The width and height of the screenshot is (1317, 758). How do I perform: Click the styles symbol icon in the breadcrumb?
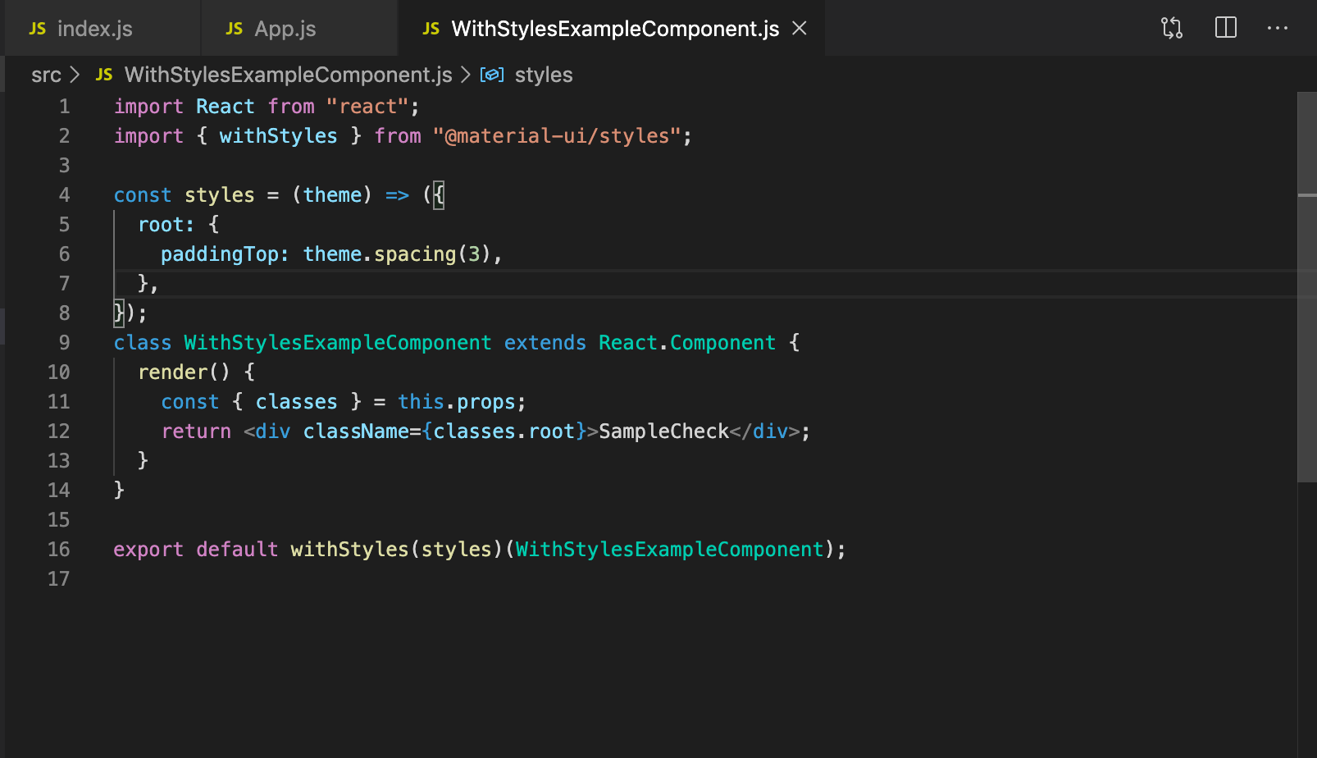(492, 74)
